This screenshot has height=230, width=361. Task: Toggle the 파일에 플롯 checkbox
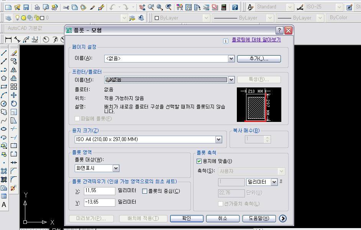[x=77, y=118]
